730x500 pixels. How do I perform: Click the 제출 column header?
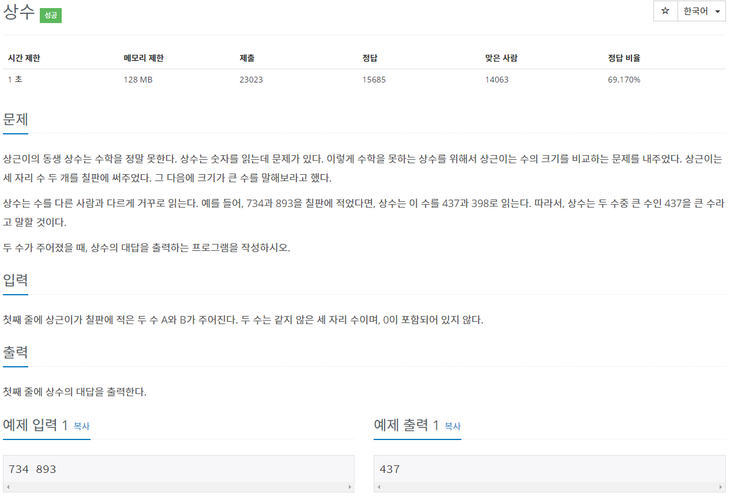pyautogui.click(x=247, y=58)
